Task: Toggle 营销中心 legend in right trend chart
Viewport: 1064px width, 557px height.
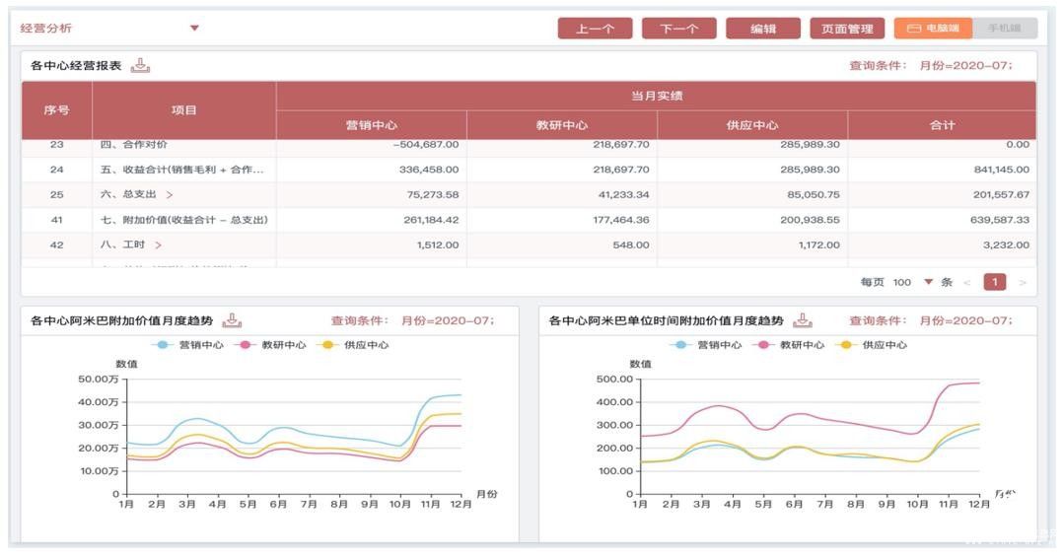Action: [x=706, y=345]
